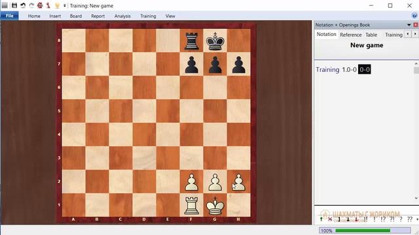Open the View ribbon tab
419x235 pixels.
tap(170, 16)
